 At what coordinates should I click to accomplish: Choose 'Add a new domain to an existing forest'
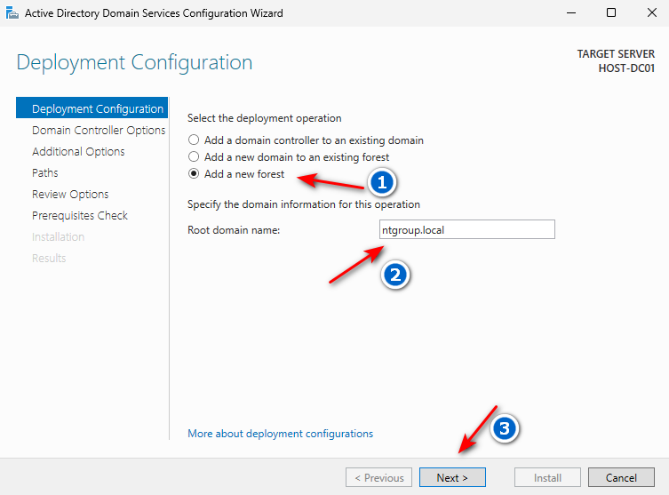(193, 157)
